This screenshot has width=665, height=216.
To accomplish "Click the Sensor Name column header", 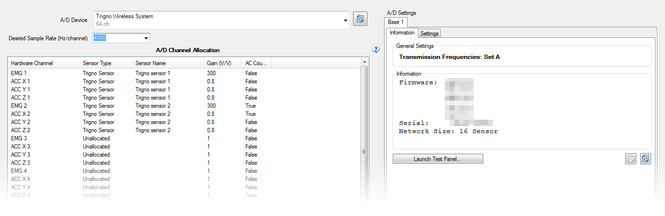I will tap(168, 63).
